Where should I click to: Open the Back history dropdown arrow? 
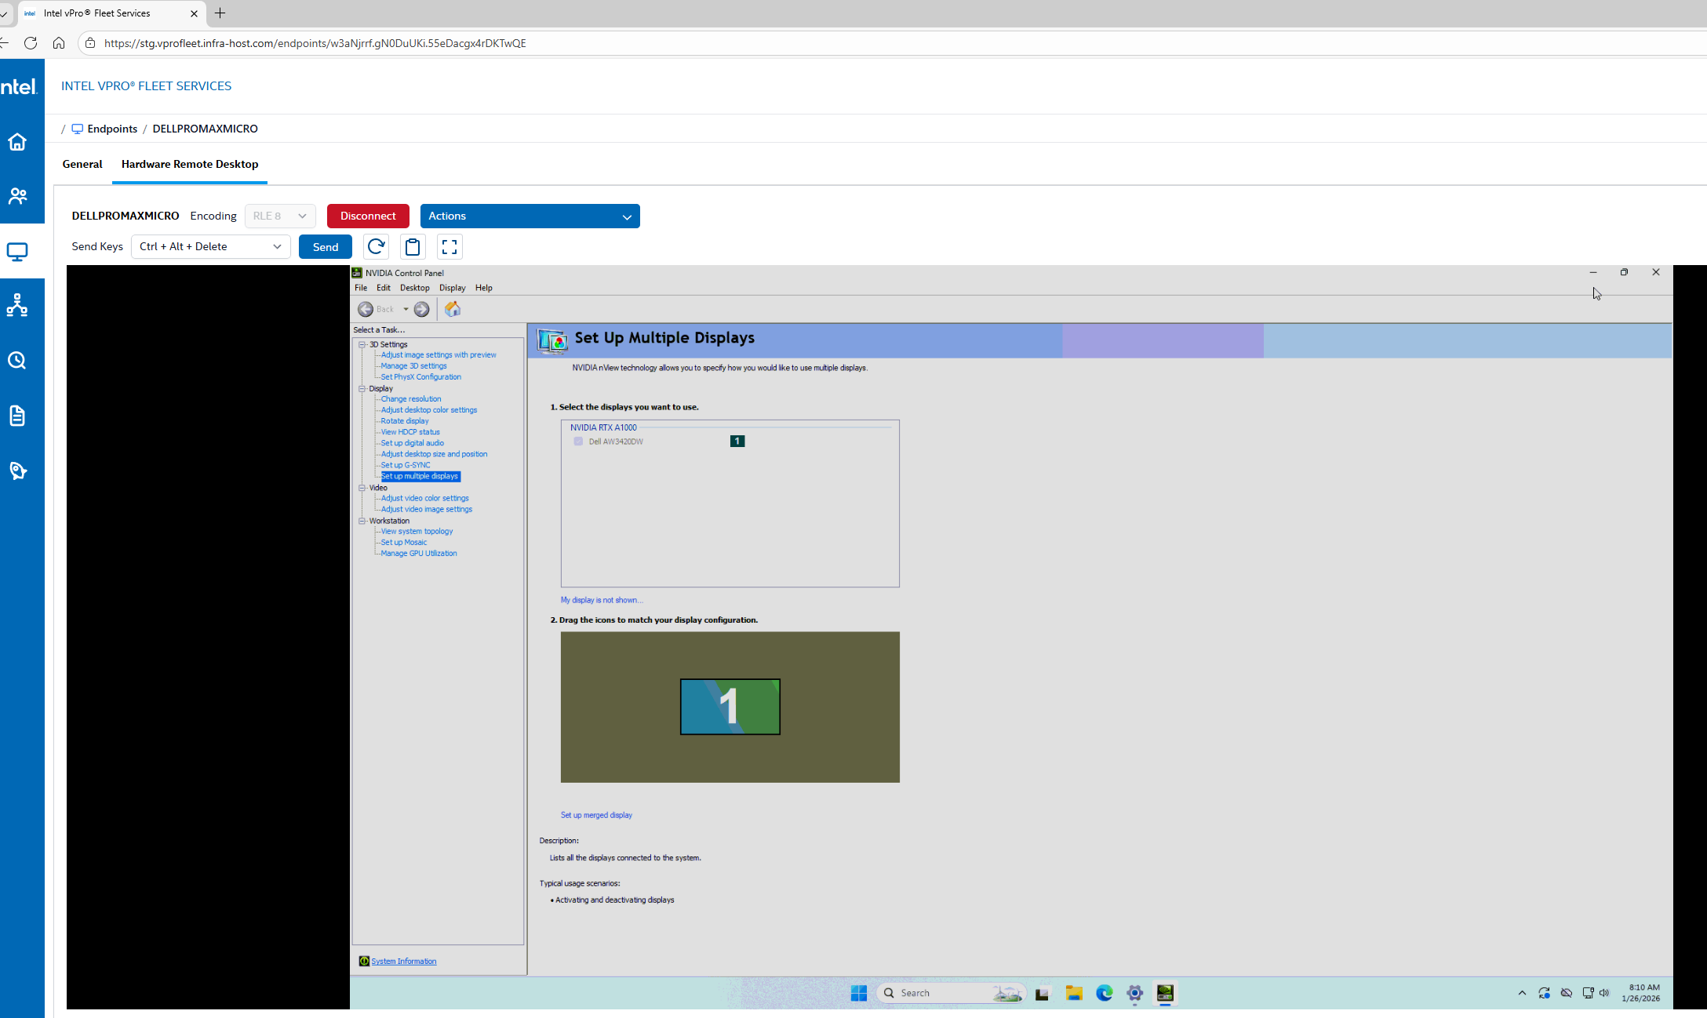pyautogui.click(x=406, y=309)
